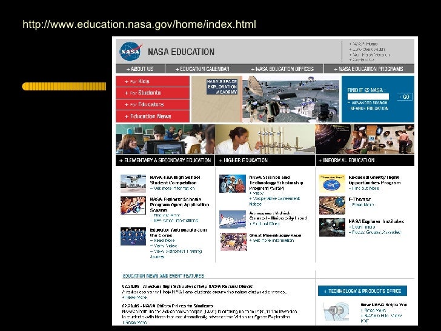Click the classroom students photo
The width and height of the screenshot is (441, 331).
(x=165, y=139)
